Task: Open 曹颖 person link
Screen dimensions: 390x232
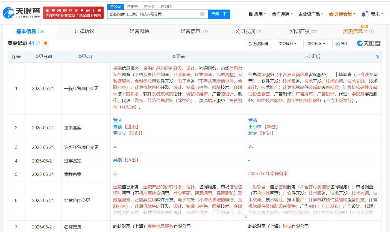Action: 118,127
